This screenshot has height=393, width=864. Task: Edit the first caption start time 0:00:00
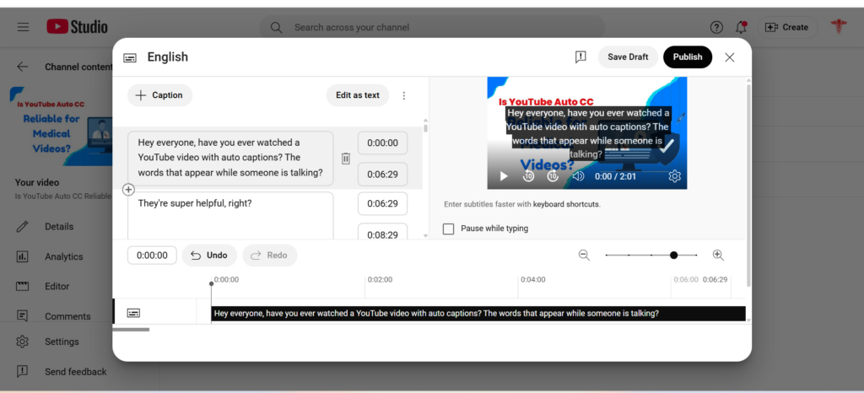pos(382,143)
